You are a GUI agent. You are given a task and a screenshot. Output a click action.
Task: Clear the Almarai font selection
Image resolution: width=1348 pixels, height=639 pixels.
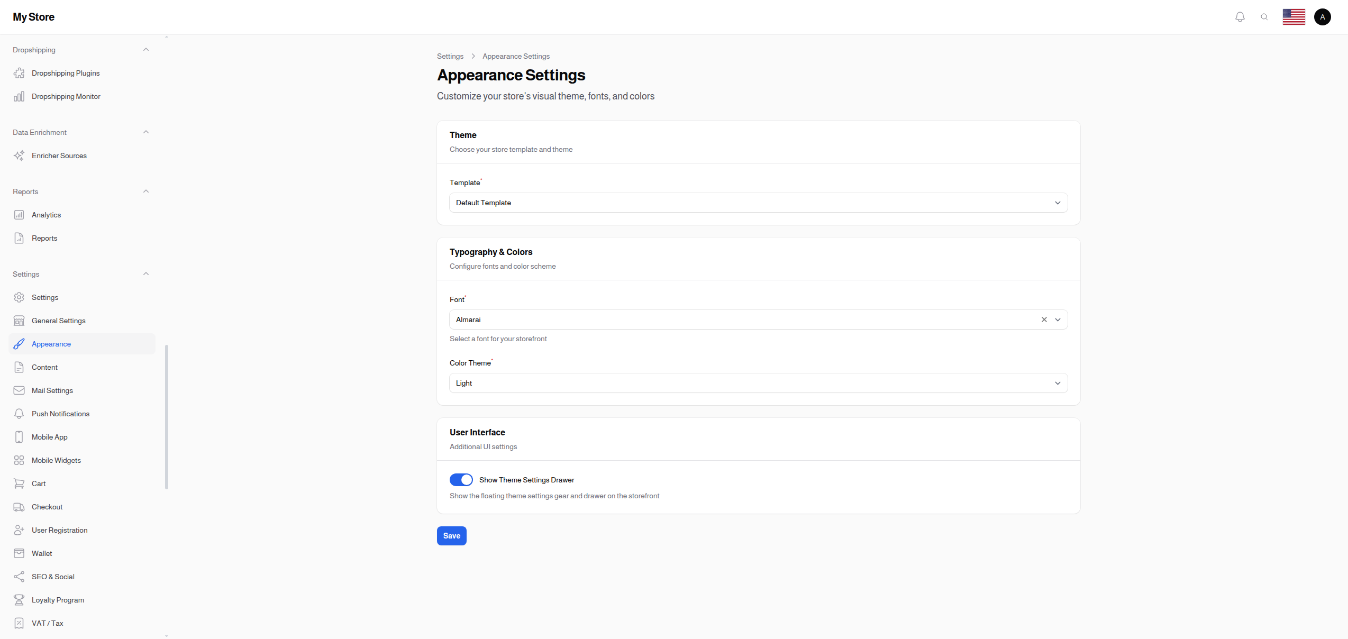pyautogui.click(x=1044, y=319)
